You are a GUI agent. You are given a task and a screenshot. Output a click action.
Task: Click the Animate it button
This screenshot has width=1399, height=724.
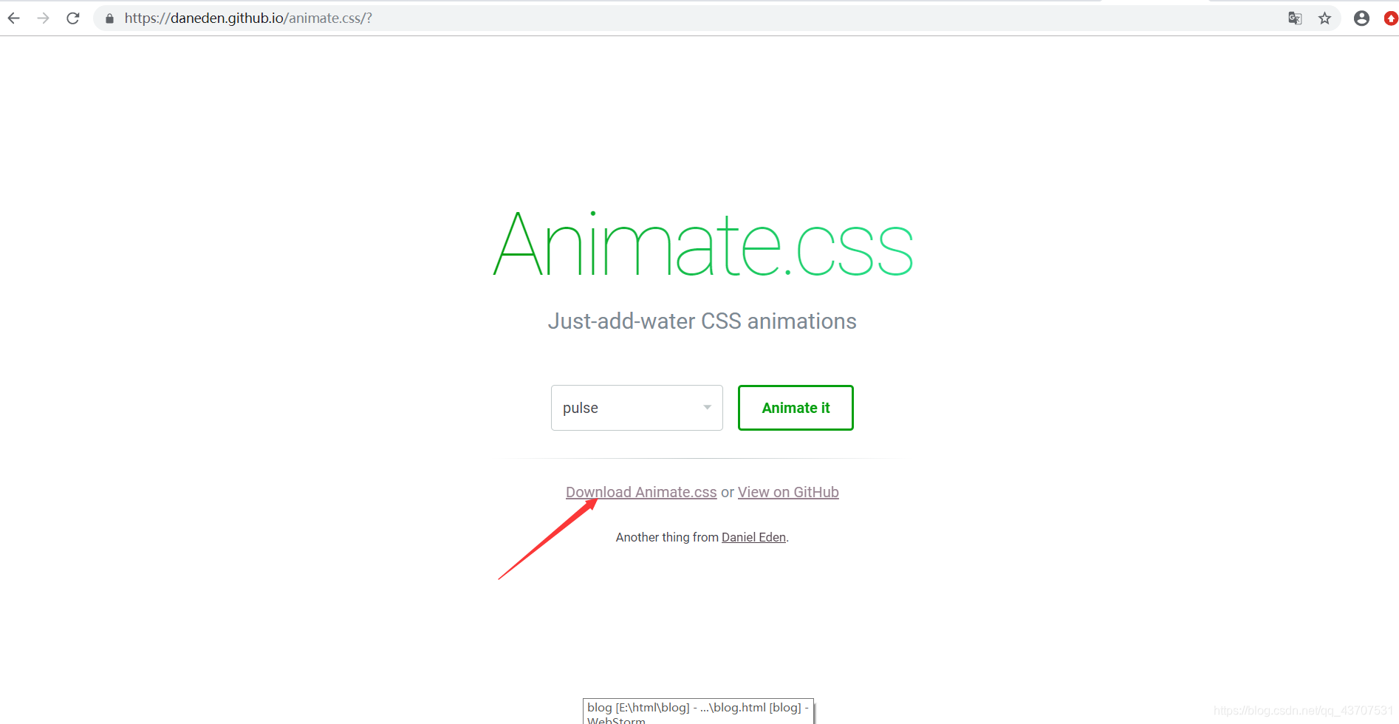tap(796, 408)
